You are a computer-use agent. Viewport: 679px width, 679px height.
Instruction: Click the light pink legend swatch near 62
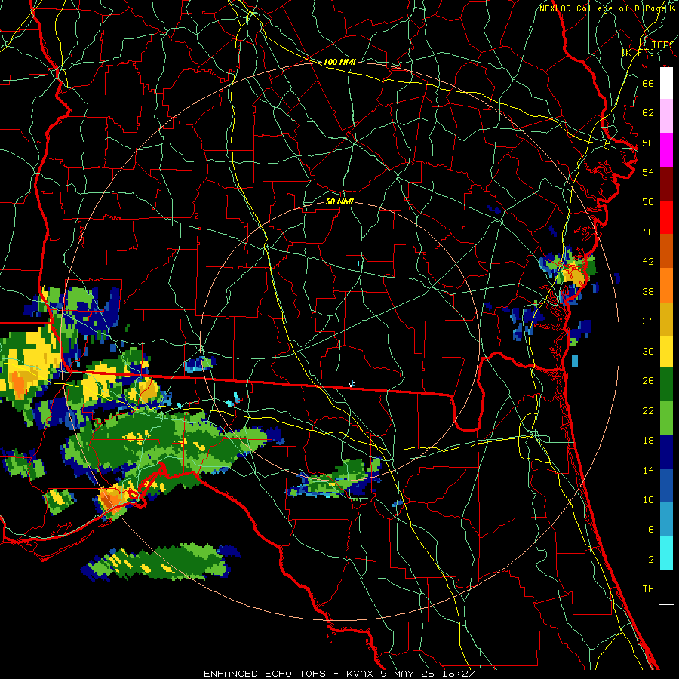point(666,116)
